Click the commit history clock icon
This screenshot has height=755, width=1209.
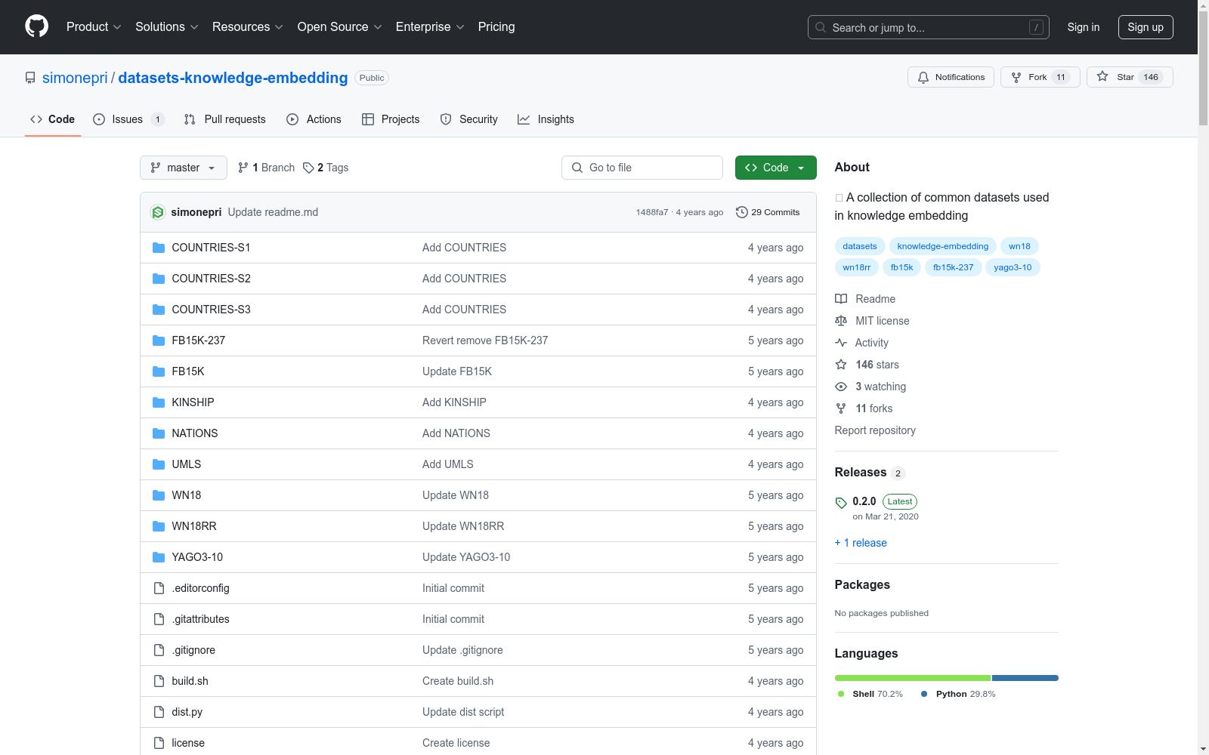tap(742, 212)
